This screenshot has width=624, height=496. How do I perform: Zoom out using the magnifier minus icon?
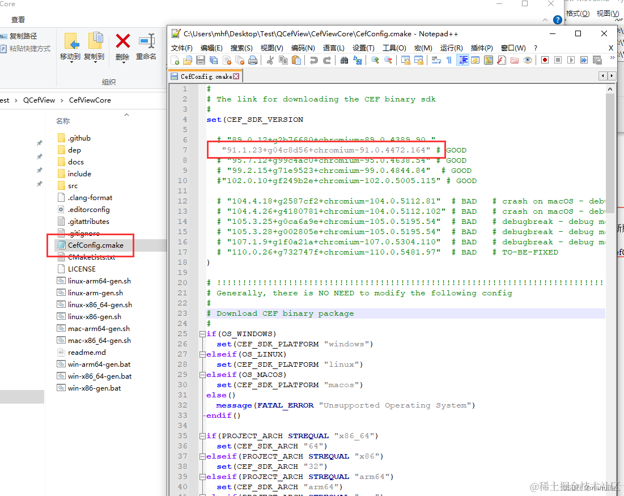tap(388, 60)
